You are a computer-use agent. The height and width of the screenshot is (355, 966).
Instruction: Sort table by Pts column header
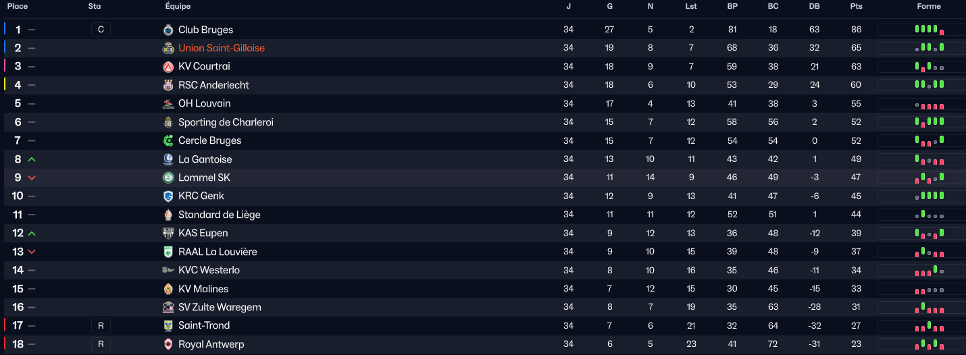[x=856, y=6]
